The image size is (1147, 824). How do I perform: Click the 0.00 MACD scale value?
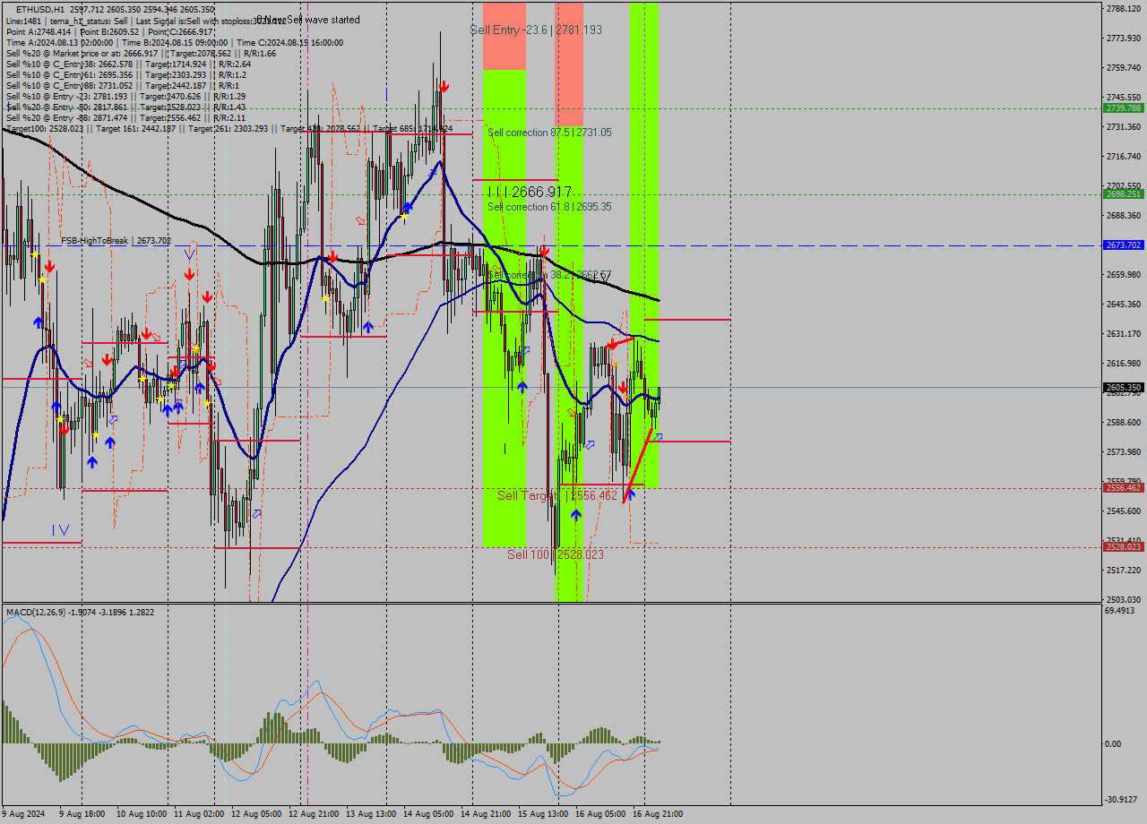[1114, 743]
